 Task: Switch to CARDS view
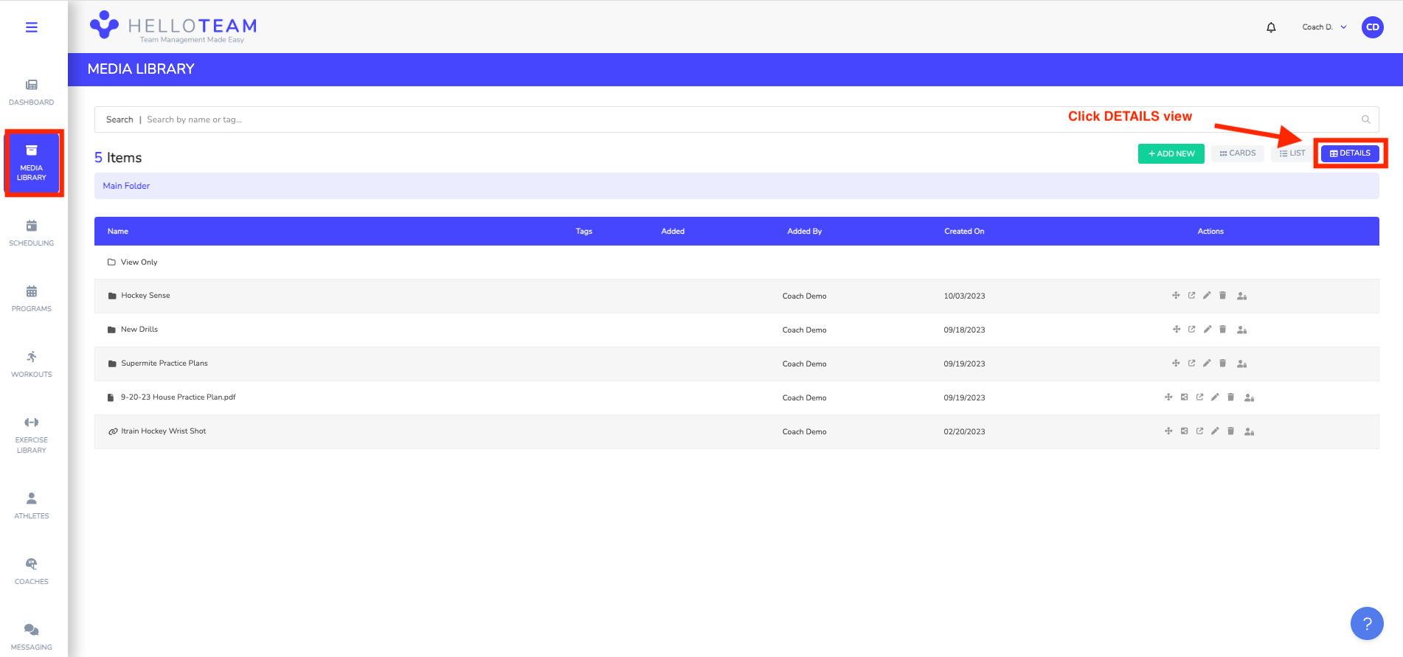[x=1237, y=153]
